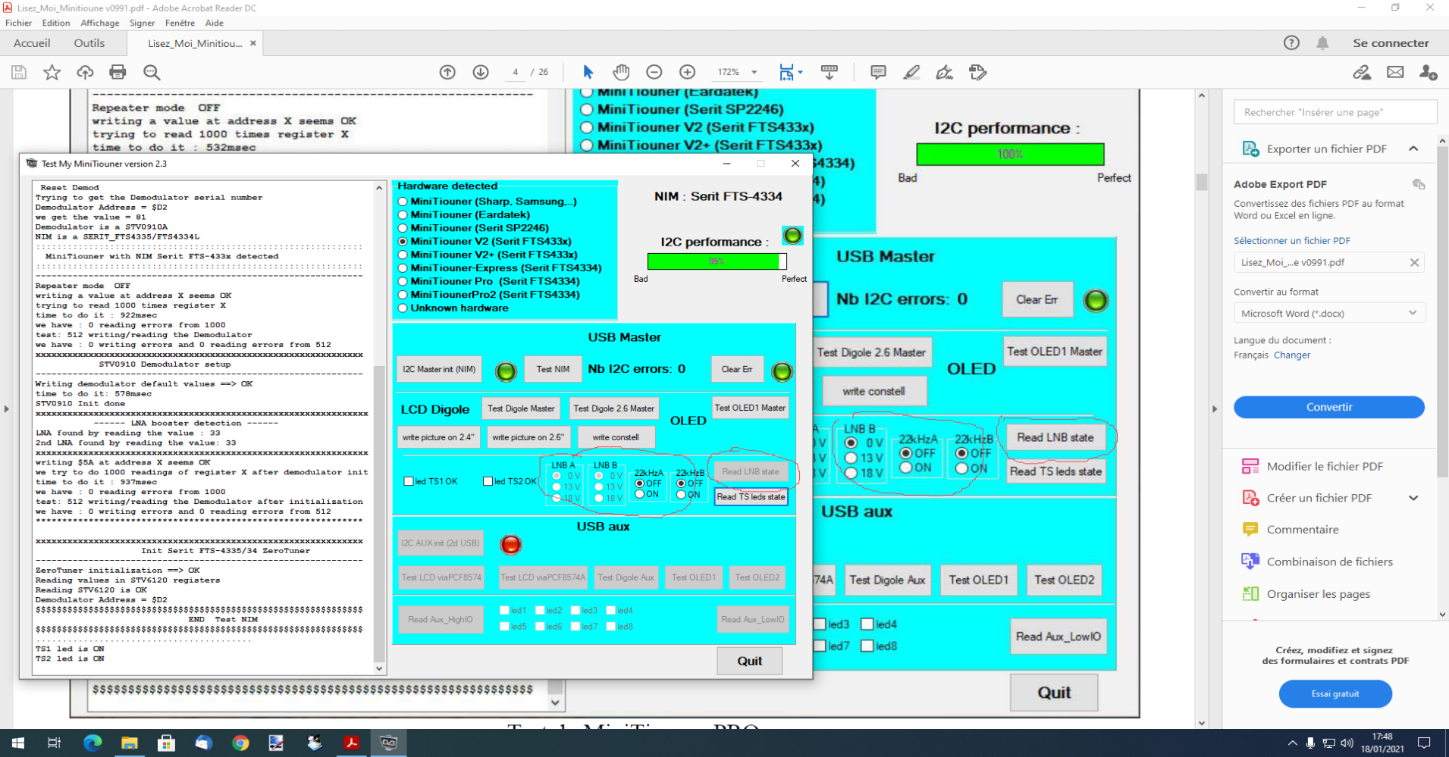Open the Microsoft Word format dropdown
Screen dimensions: 1449x757
1328,313
